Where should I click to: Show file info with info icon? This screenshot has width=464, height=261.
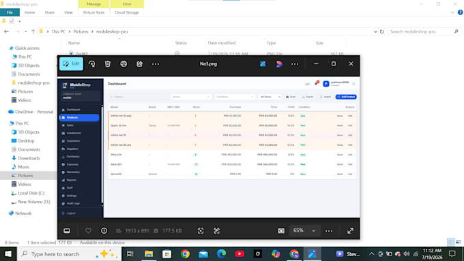click(104, 230)
